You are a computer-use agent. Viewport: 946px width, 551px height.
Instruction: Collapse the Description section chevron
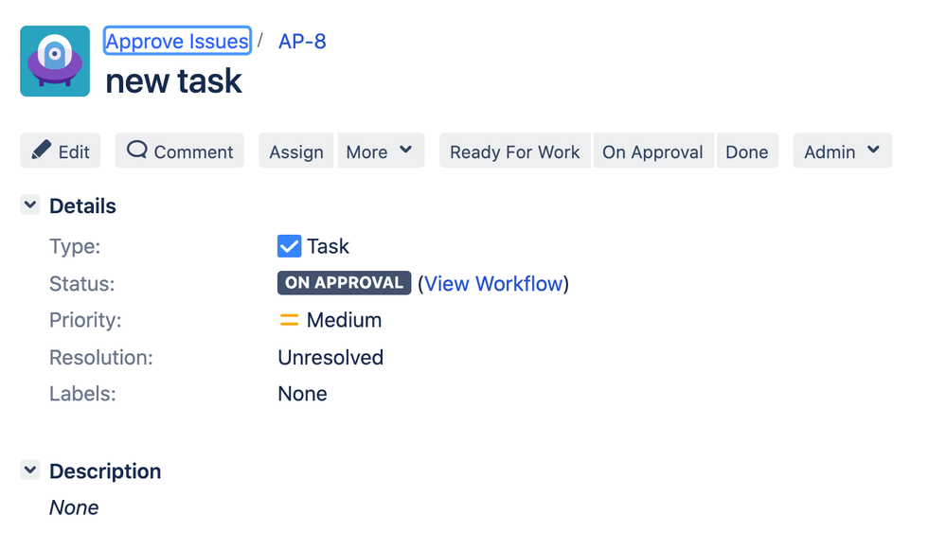[x=30, y=470]
